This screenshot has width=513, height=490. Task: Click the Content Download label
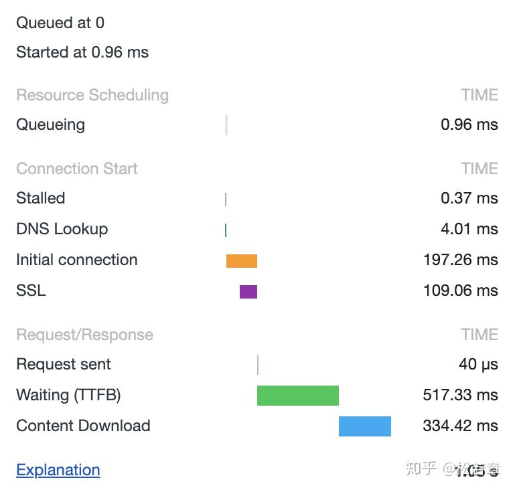83,426
